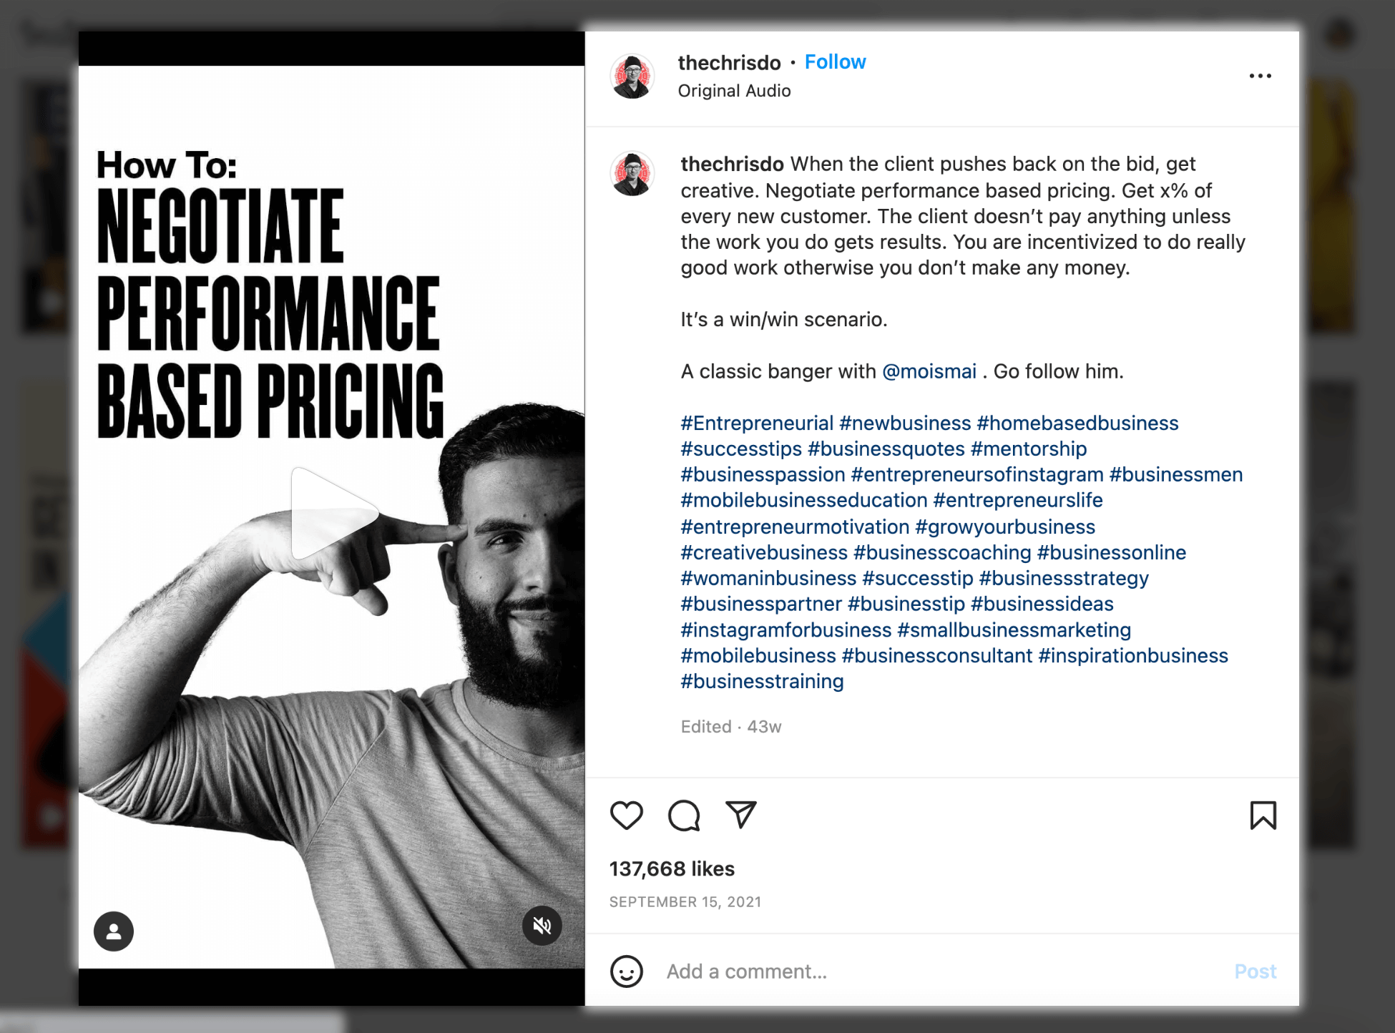
Task: Click the profile avatar next to Original Audio
Action: click(x=632, y=76)
